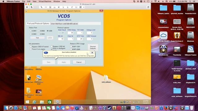Open the Virtual Machine menu

[45, 1]
